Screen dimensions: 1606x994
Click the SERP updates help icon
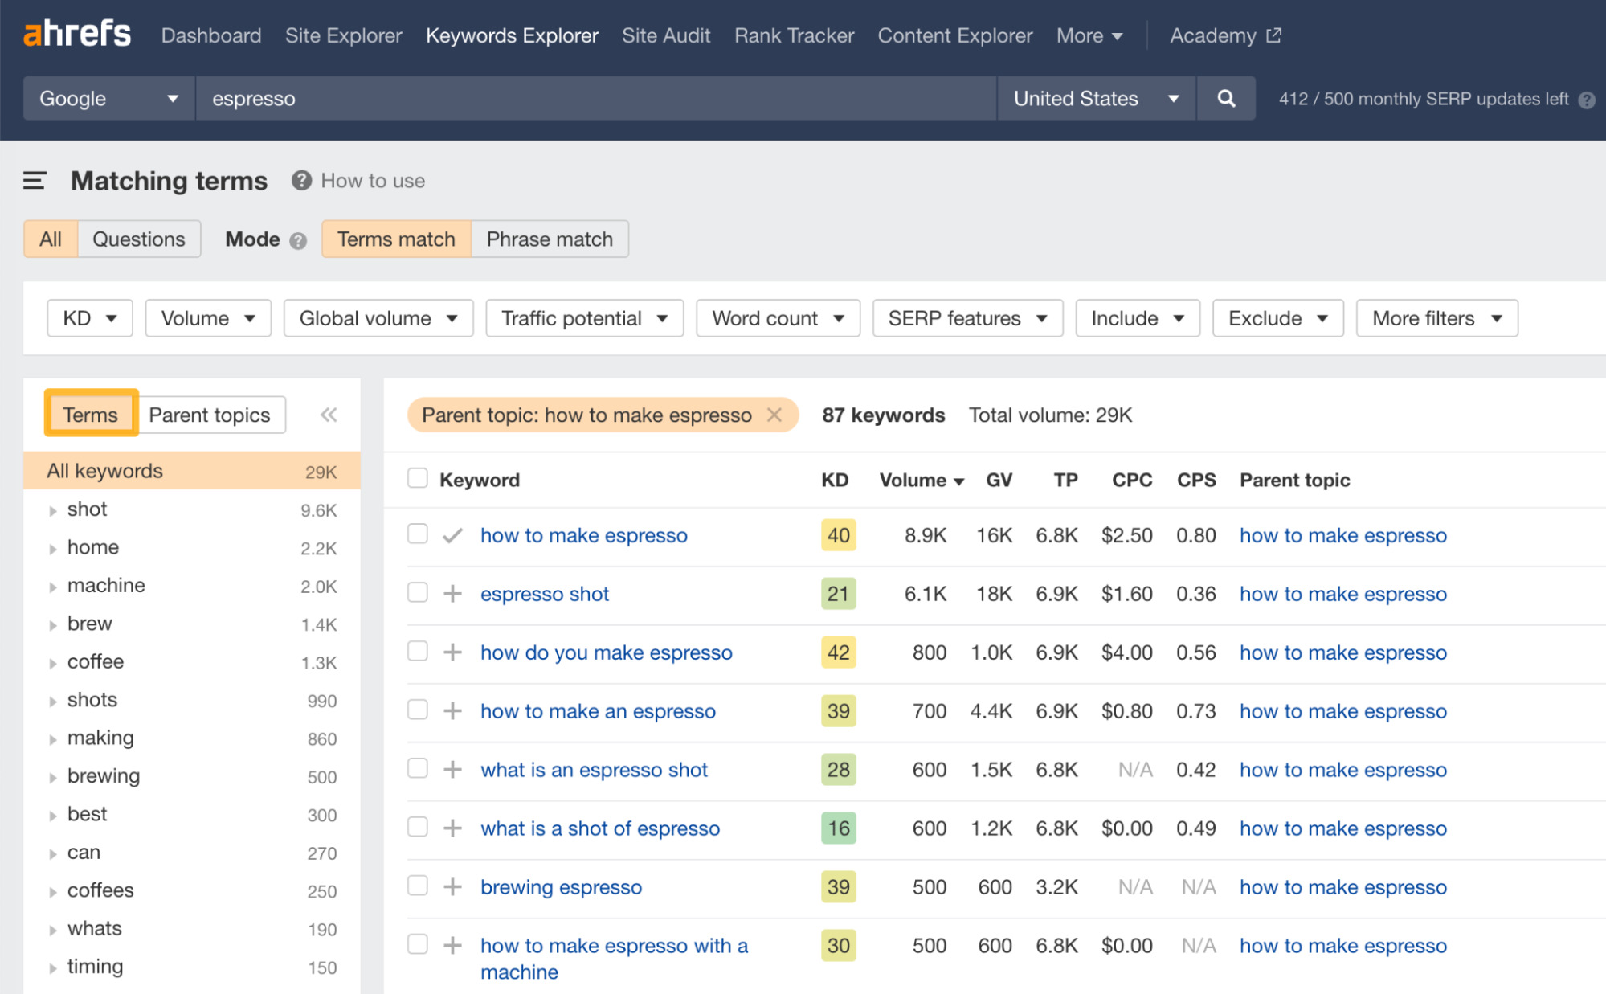1587,100
